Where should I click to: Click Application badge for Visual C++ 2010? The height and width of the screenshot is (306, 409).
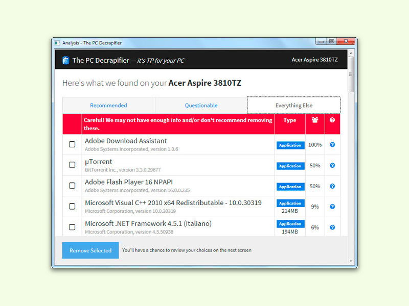pos(290,203)
